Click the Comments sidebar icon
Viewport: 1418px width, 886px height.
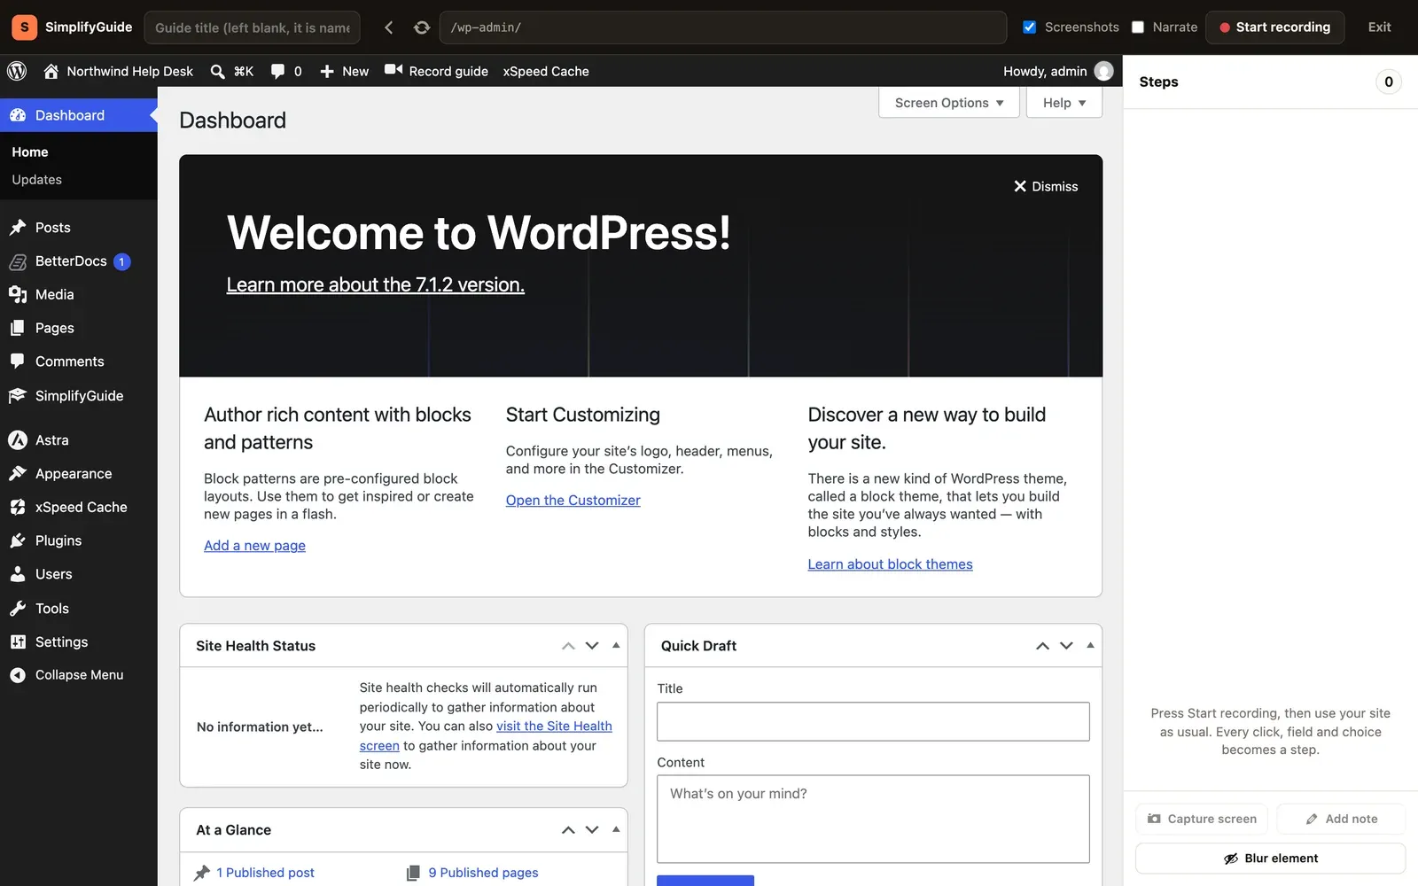pos(18,361)
